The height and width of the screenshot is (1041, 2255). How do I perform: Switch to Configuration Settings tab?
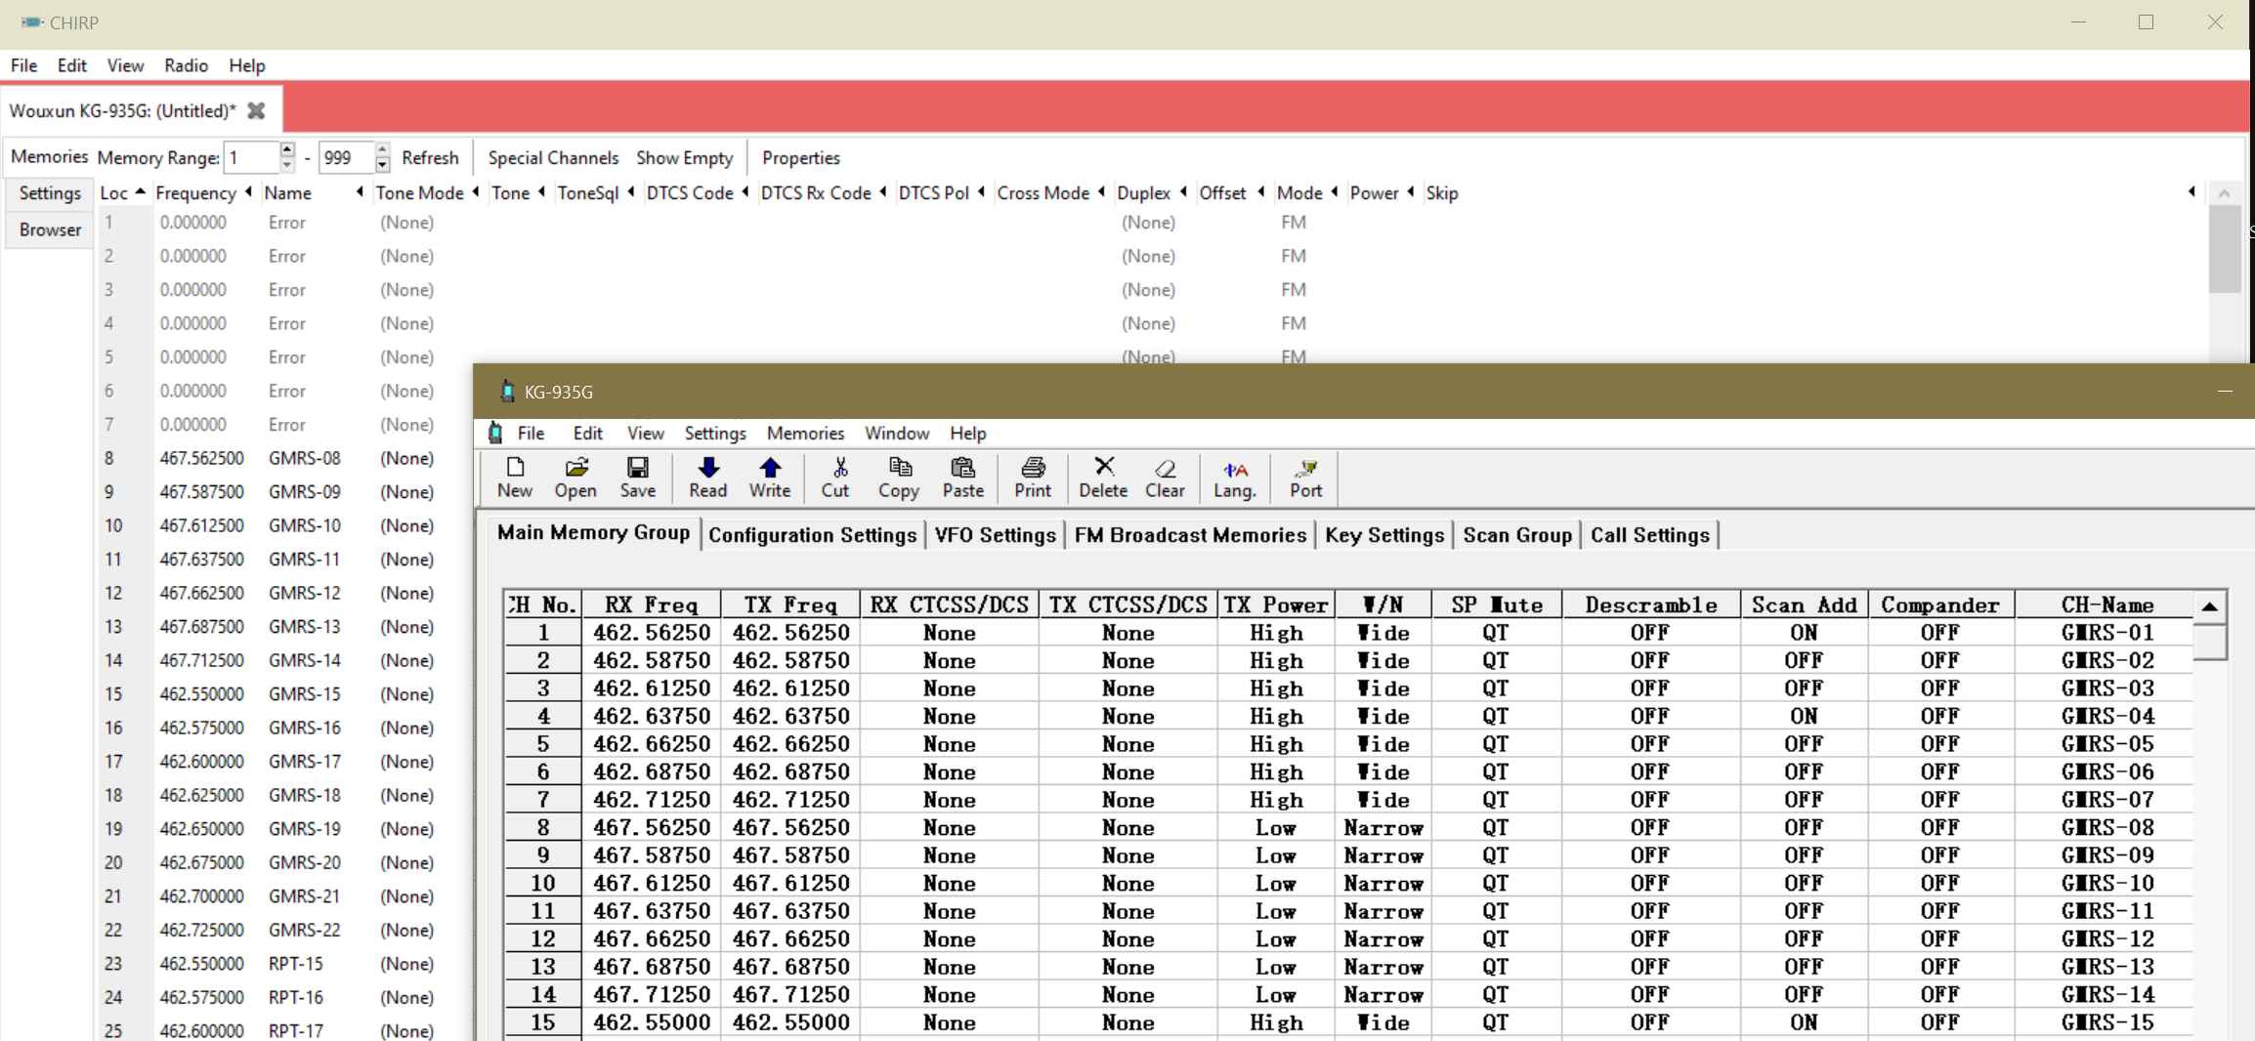[813, 535]
